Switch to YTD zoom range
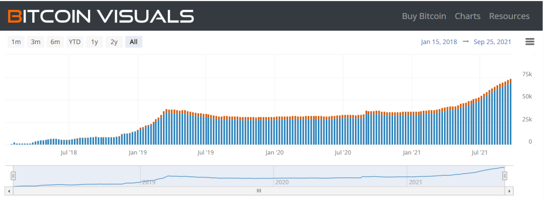The width and height of the screenshot is (543, 199). click(x=75, y=42)
